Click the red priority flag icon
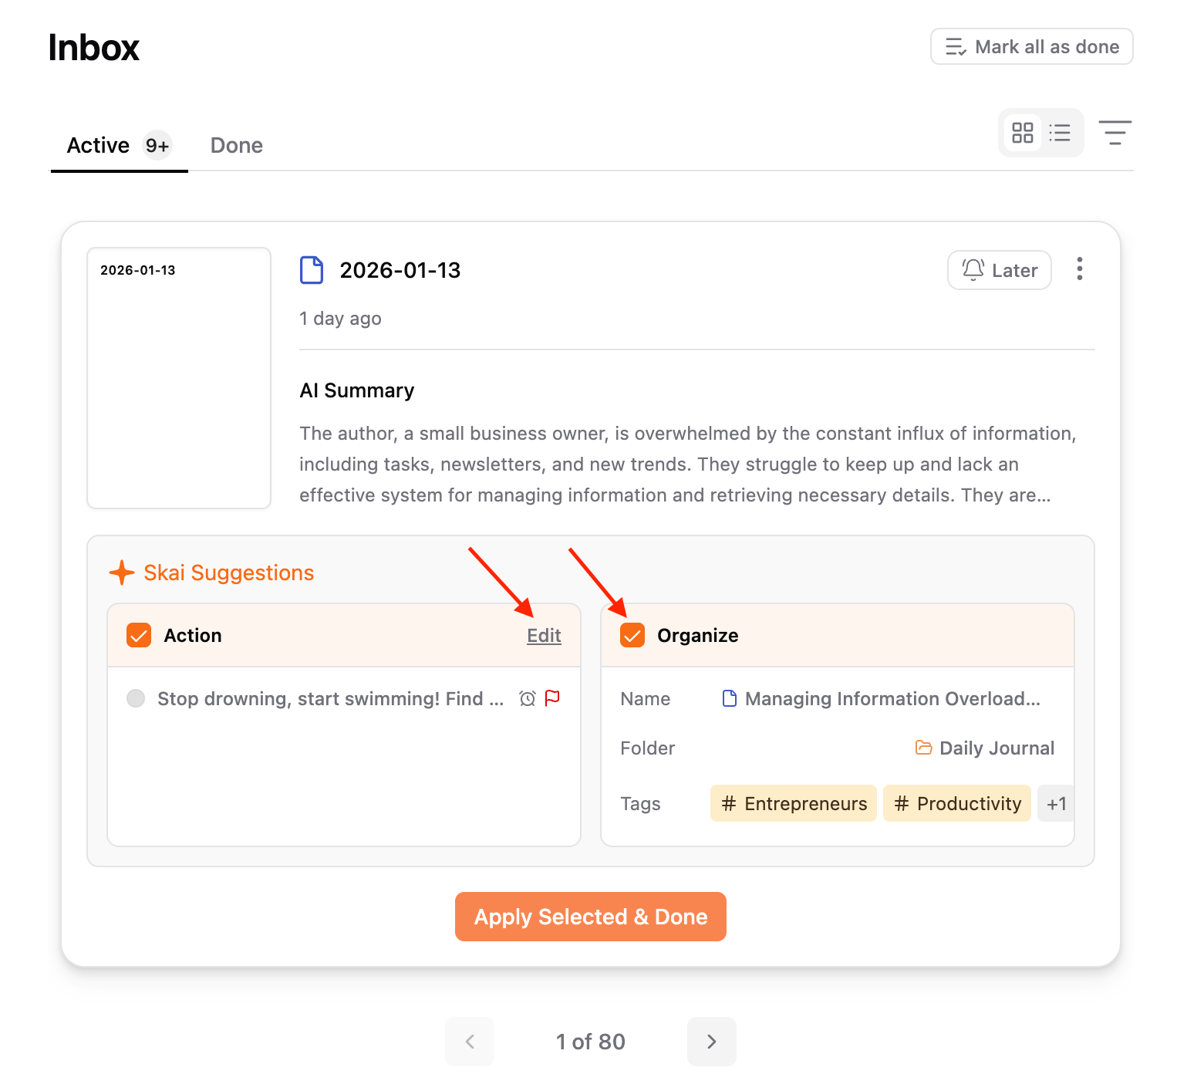 552,697
